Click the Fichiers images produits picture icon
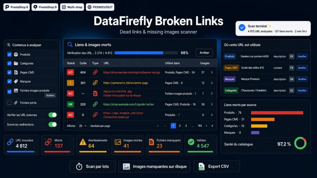Viewport: 317px width, 178px height. (x=16, y=91)
